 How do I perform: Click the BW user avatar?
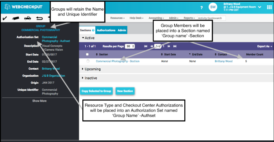213,7
